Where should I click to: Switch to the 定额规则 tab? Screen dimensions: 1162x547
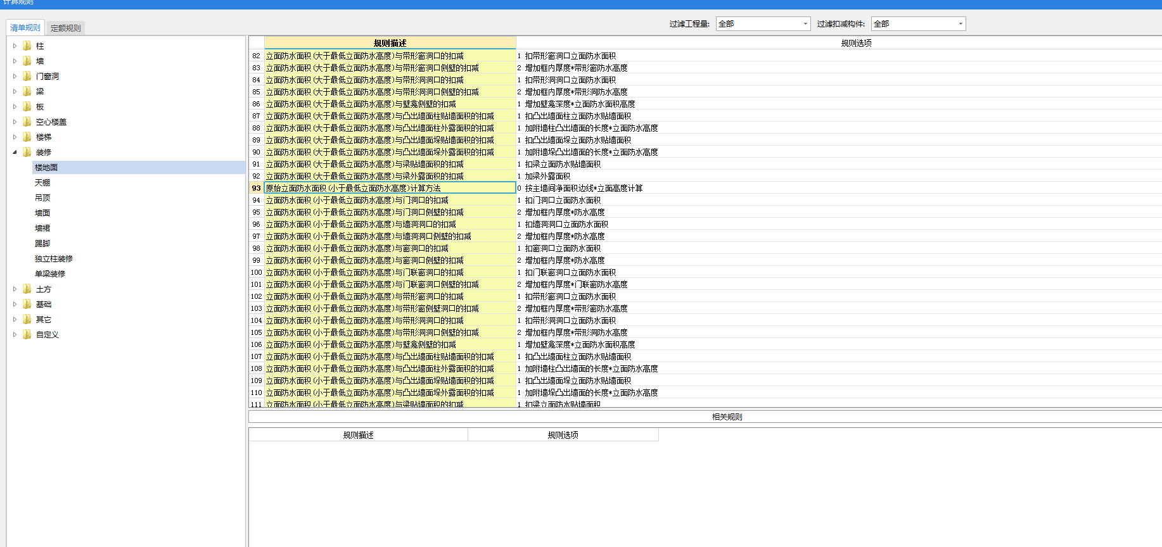(65, 28)
